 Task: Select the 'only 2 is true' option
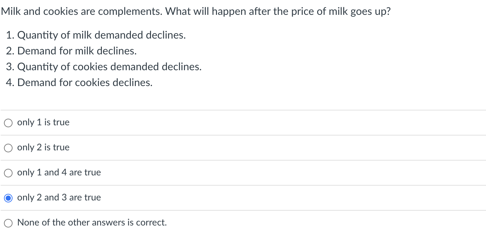click(x=43, y=147)
